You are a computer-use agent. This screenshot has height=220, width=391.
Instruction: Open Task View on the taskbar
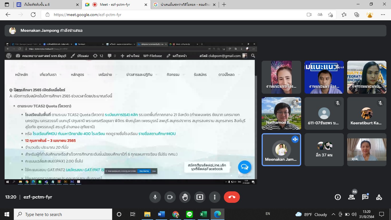click(x=133, y=214)
